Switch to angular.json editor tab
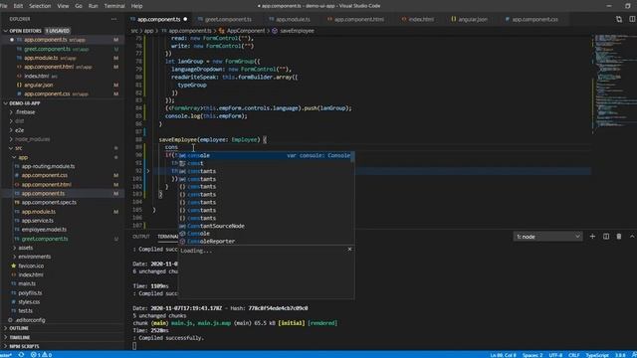This screenshot has height=358, width=637. tap(470, 19)
